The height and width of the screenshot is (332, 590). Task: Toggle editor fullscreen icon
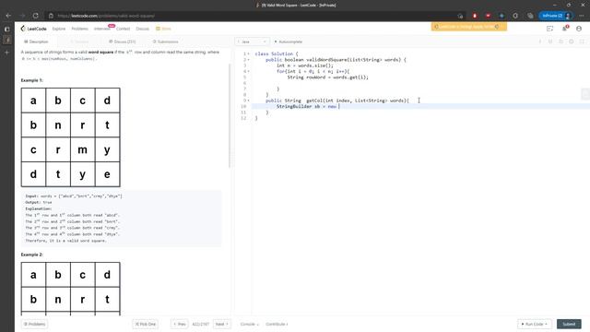[x=582, y=41]
